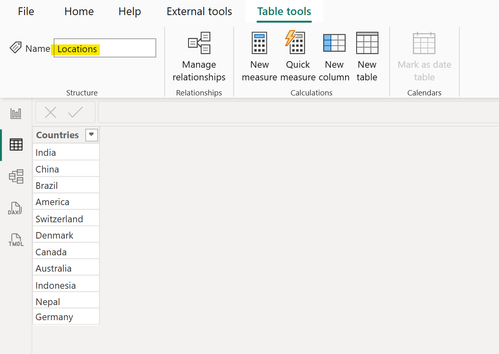Open the Help tab

[129, 11]
